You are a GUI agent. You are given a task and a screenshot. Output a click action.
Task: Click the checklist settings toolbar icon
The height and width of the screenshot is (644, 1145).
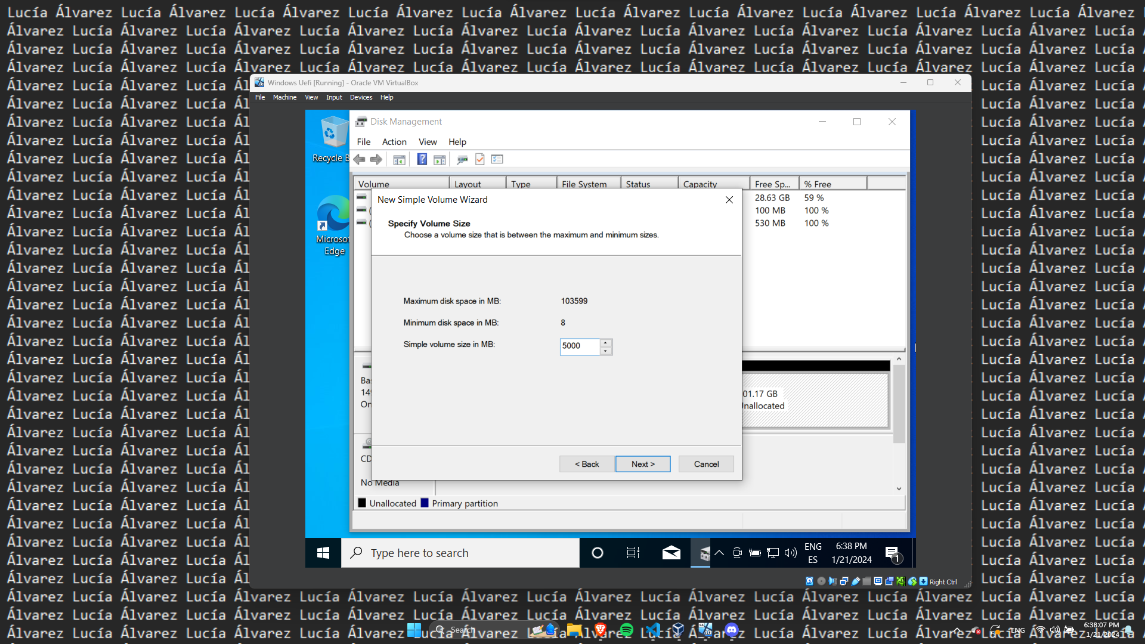tap(497, 159)
